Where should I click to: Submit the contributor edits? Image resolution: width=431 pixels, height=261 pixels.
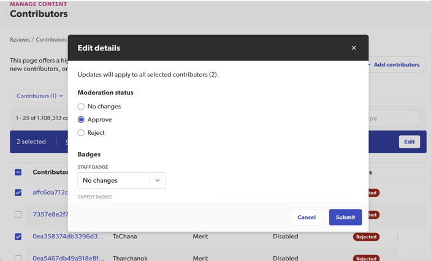tap(345, 217)
